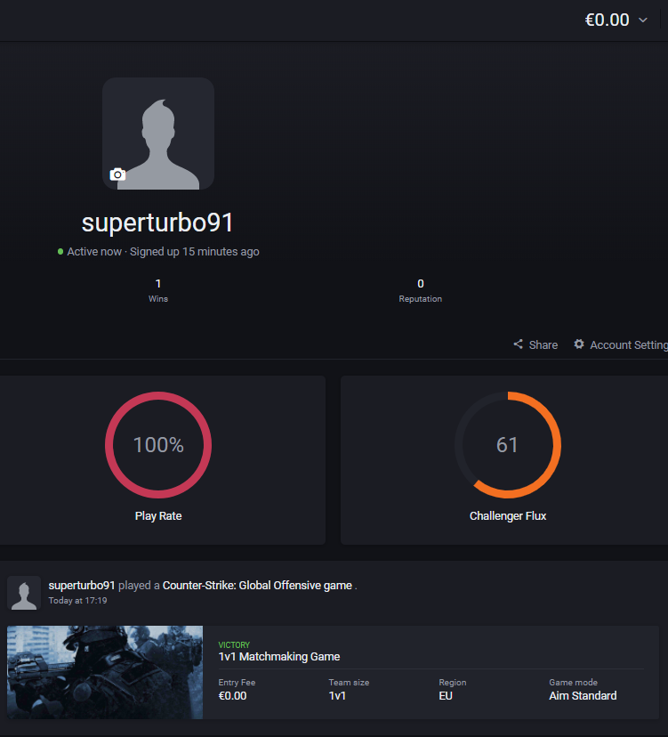Open the Counter-Strike match thumbnail image
The width and height of the screenshot is (668, 737).
tap(105, 672)
